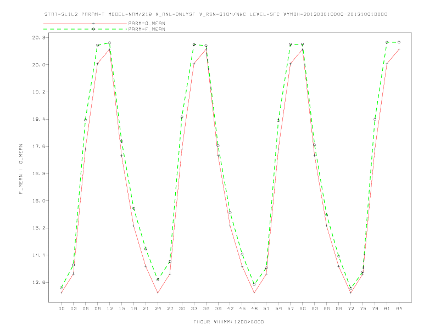This screenshot has height=336, width=435.
Task: Click the 20.8 y-axis tick label
Action: (38, 37)
